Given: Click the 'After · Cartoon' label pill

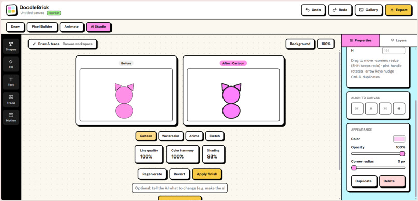Looking at the screenshot, I should pyautogui.click(x=233, y=63).
